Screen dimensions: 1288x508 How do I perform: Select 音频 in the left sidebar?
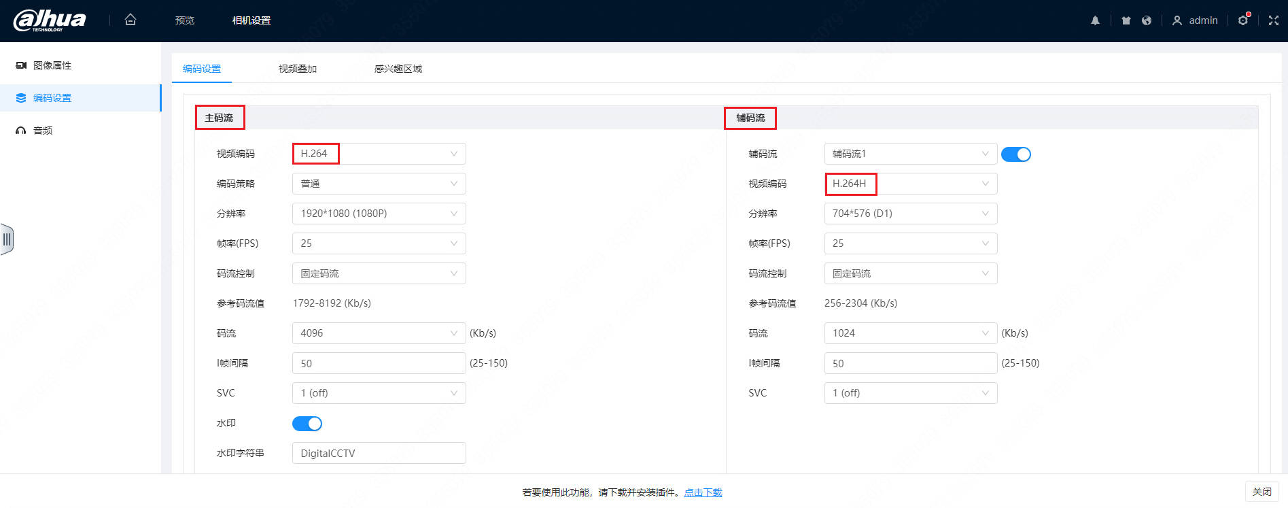click(x=43, y=131)
